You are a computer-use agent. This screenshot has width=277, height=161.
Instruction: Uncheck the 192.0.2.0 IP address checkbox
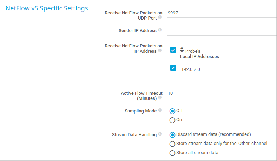tap(173, 68)
